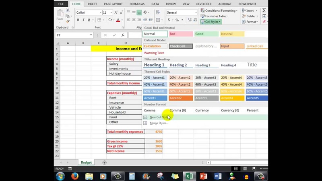Open the font size dropdown
Viewport: 322px width, 181px height.
click(x=111, y=12)
